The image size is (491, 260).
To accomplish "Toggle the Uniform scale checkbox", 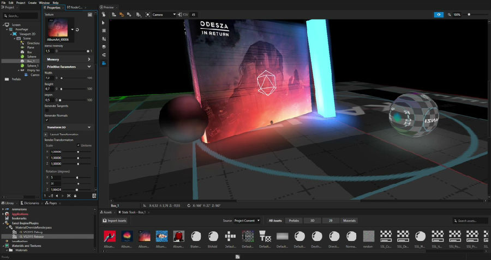I will 78,145.
